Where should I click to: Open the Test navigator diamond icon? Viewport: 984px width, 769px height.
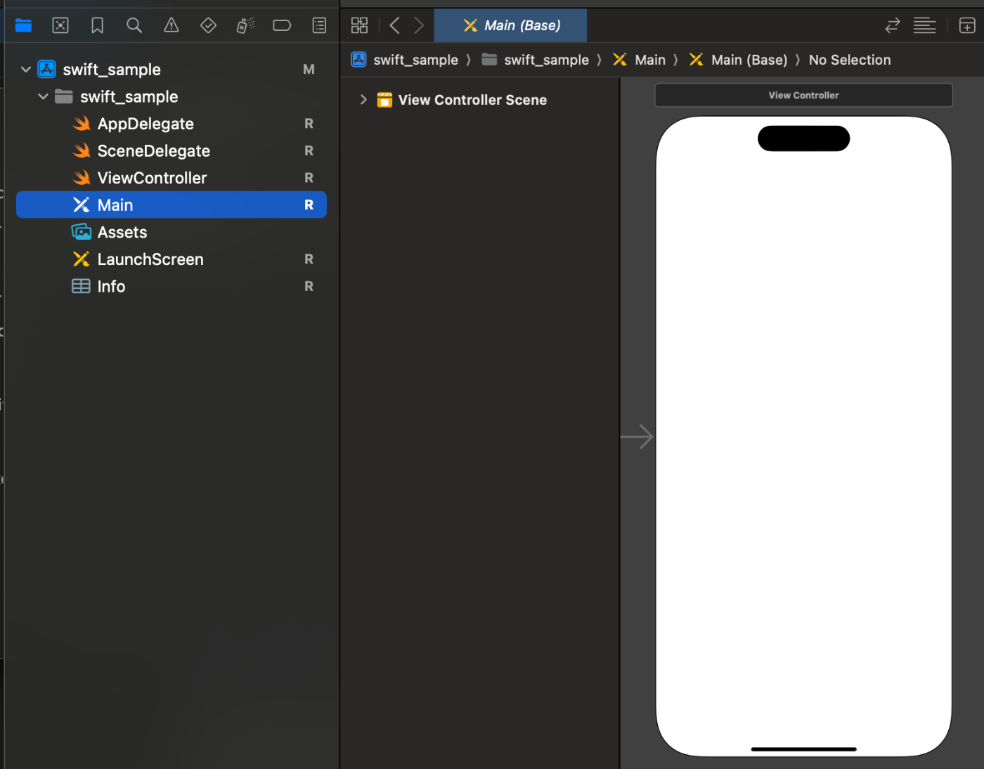208,26
